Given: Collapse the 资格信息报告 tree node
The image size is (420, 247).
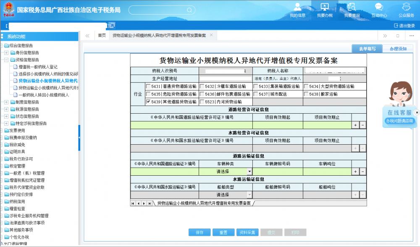Looking at the screenshot, I should pos(6,60).
